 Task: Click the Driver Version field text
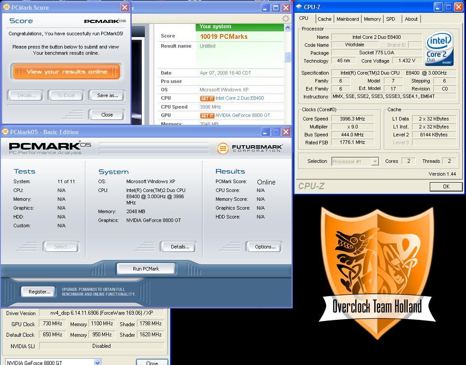click(x=102, y=313)
